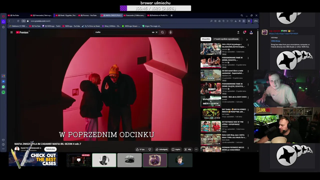Open NEEXcsgo - Twitch bookmark
Screen dimensions: 320x180
pos(51,26)
